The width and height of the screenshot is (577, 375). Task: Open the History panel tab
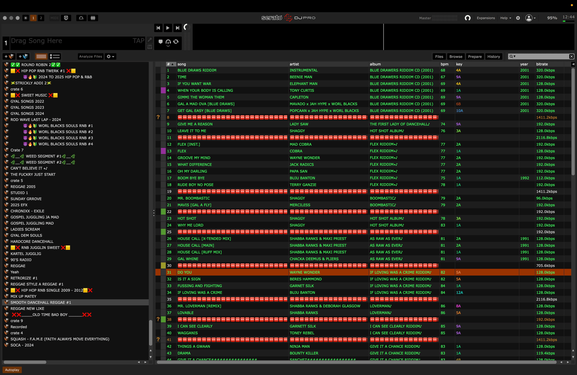pyautogui.click(x=494, y=57)
